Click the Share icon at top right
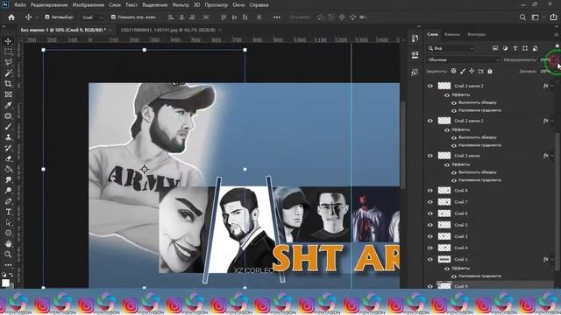The image size is (561, 315). (553, 17)
